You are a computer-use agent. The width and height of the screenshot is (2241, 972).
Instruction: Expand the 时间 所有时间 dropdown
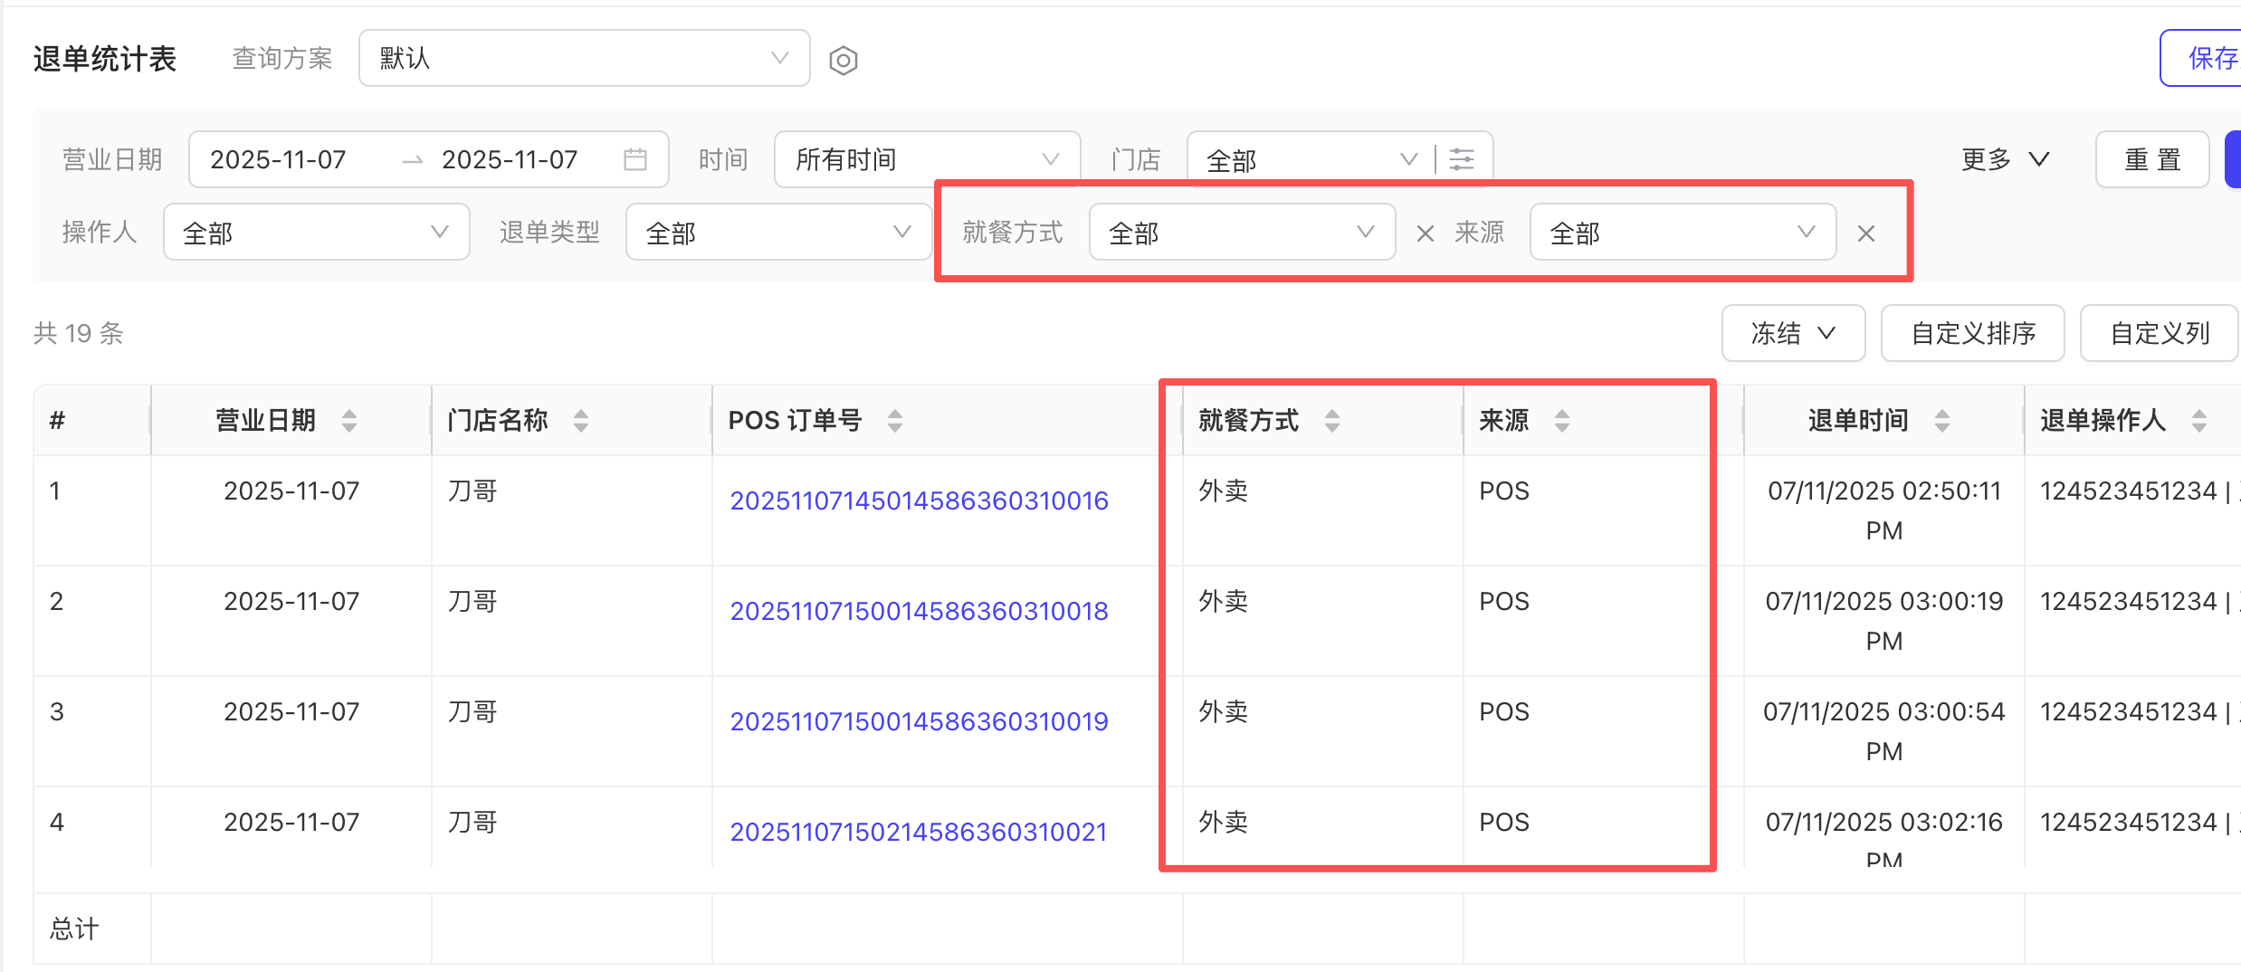click(927, 159)
